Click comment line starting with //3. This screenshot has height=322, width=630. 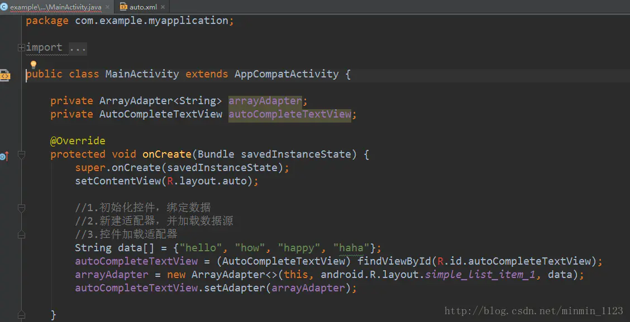pos(126,234)
